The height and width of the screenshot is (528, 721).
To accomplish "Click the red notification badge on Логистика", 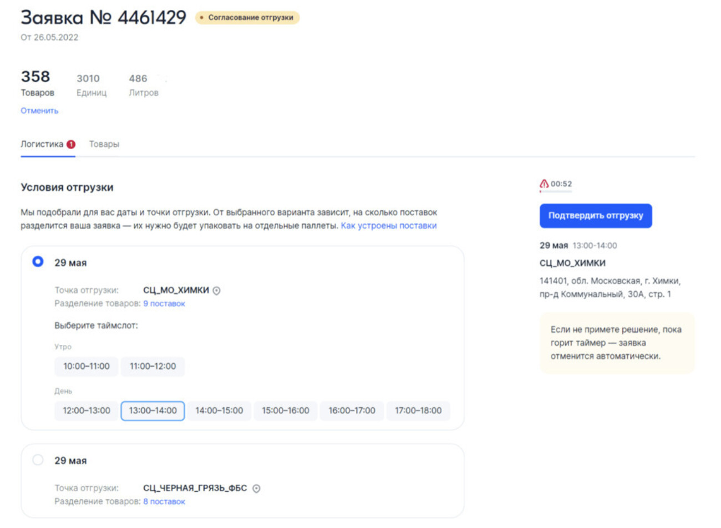I will click(71, 144).
